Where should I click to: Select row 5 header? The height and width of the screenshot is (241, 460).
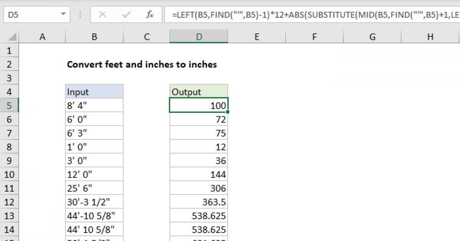tap(9, 106)
